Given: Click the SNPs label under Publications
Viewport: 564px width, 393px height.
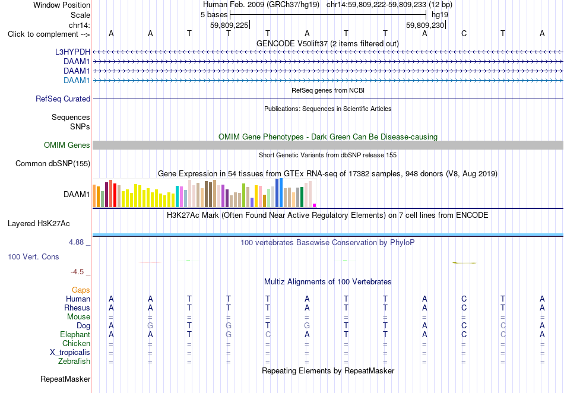Looking at the screenshot, I should click(80, 126).
